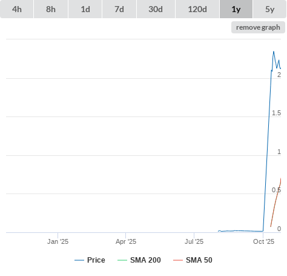Choose the 120d time range tab
Viewport: 287px width, 276px height.
point(197,9)
